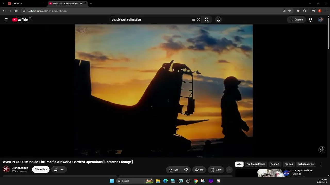
Task: Click the video player to pause
Action: 164,91
